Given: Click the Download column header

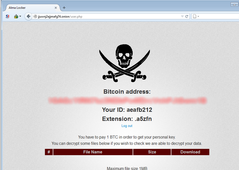Looking at the screenshot, I should click(x=190, y=152).
